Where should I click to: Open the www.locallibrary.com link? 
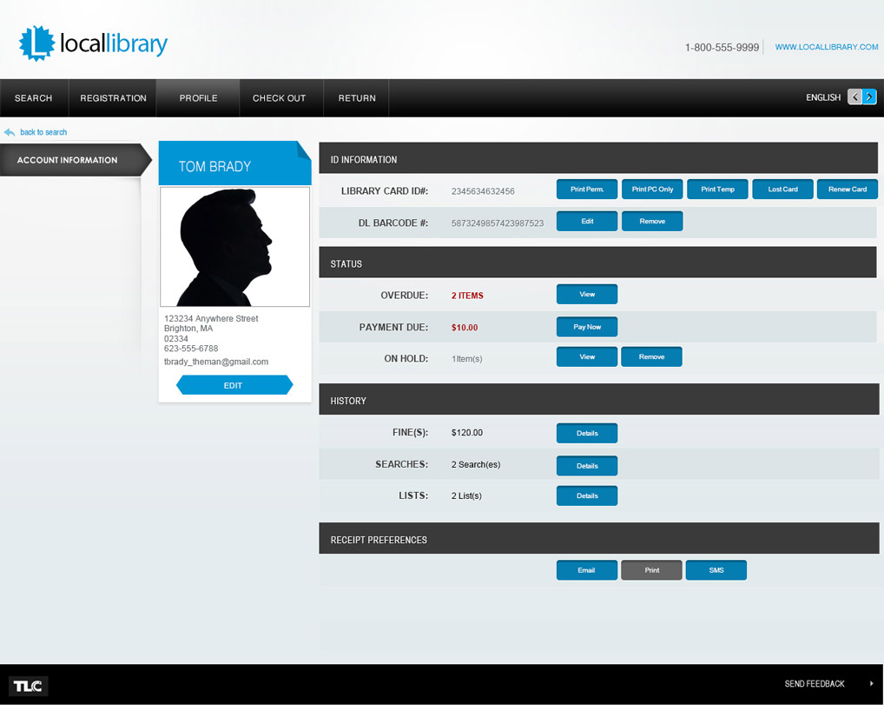pos(826,47)
